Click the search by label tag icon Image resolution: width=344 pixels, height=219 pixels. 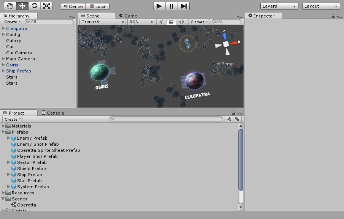(x=237, y=119)
